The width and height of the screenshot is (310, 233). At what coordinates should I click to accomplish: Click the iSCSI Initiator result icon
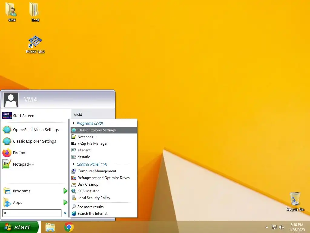tap(74, 191)
